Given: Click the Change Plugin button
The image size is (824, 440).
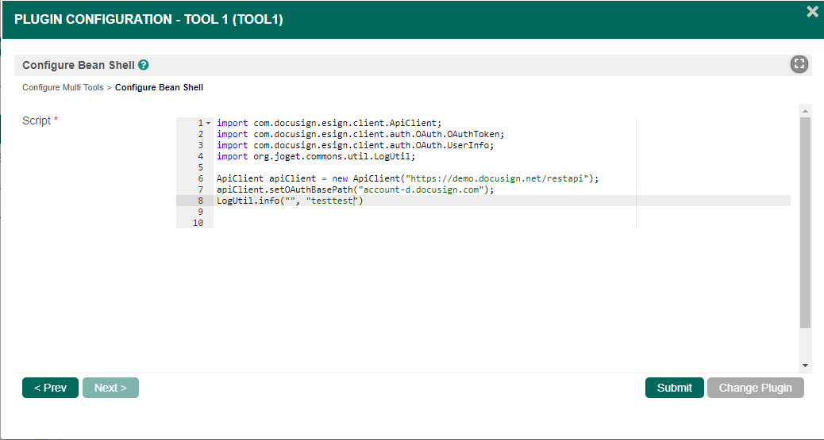Looking at the screenshot, I should [755, 388].
